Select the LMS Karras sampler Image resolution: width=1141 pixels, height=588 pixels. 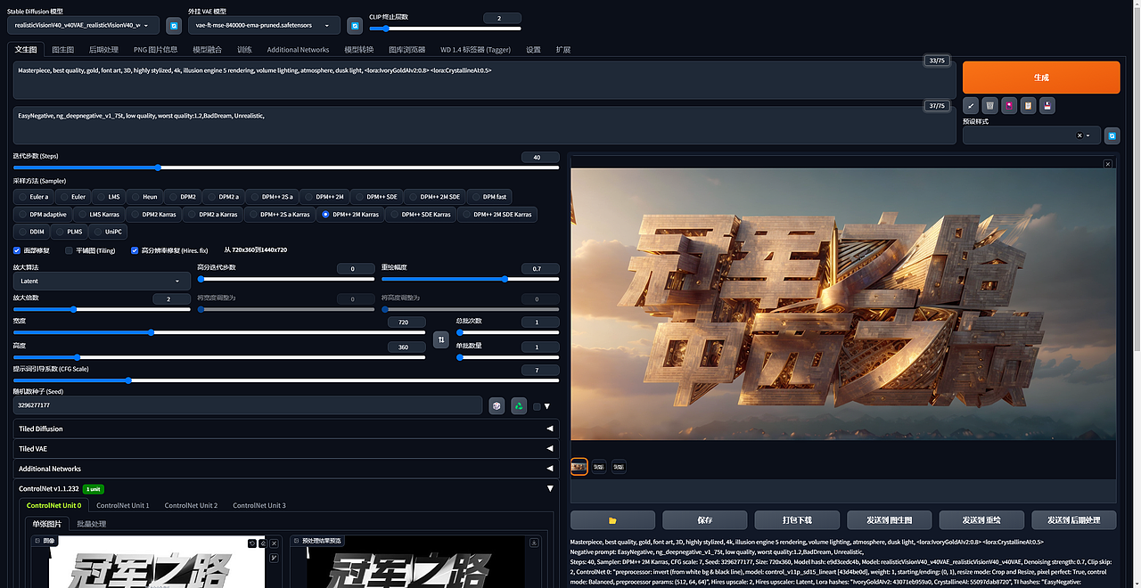(x=99, y=215)
